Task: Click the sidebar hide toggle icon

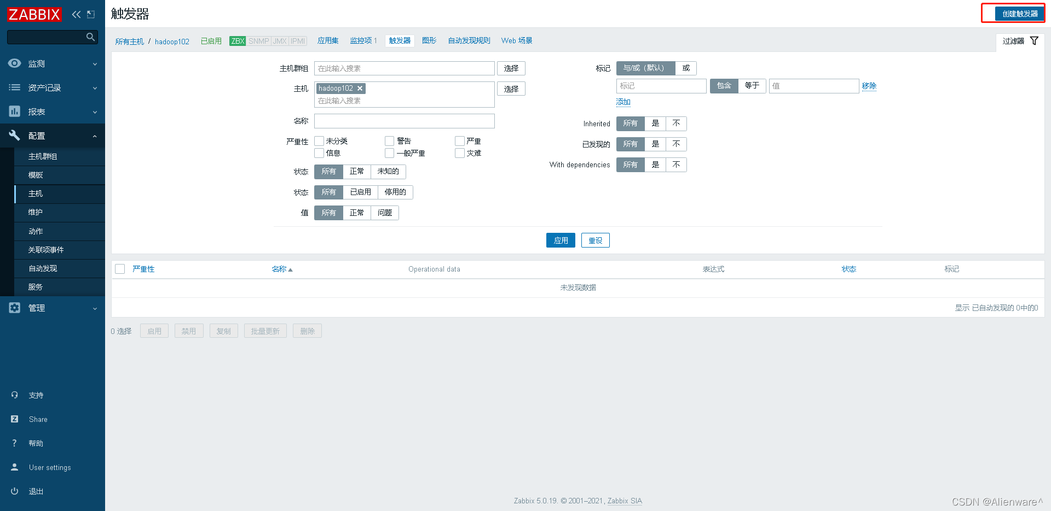Action: (91, 14)
